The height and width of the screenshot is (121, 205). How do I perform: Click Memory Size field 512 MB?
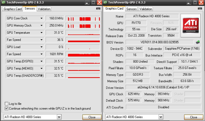(138, 81)
